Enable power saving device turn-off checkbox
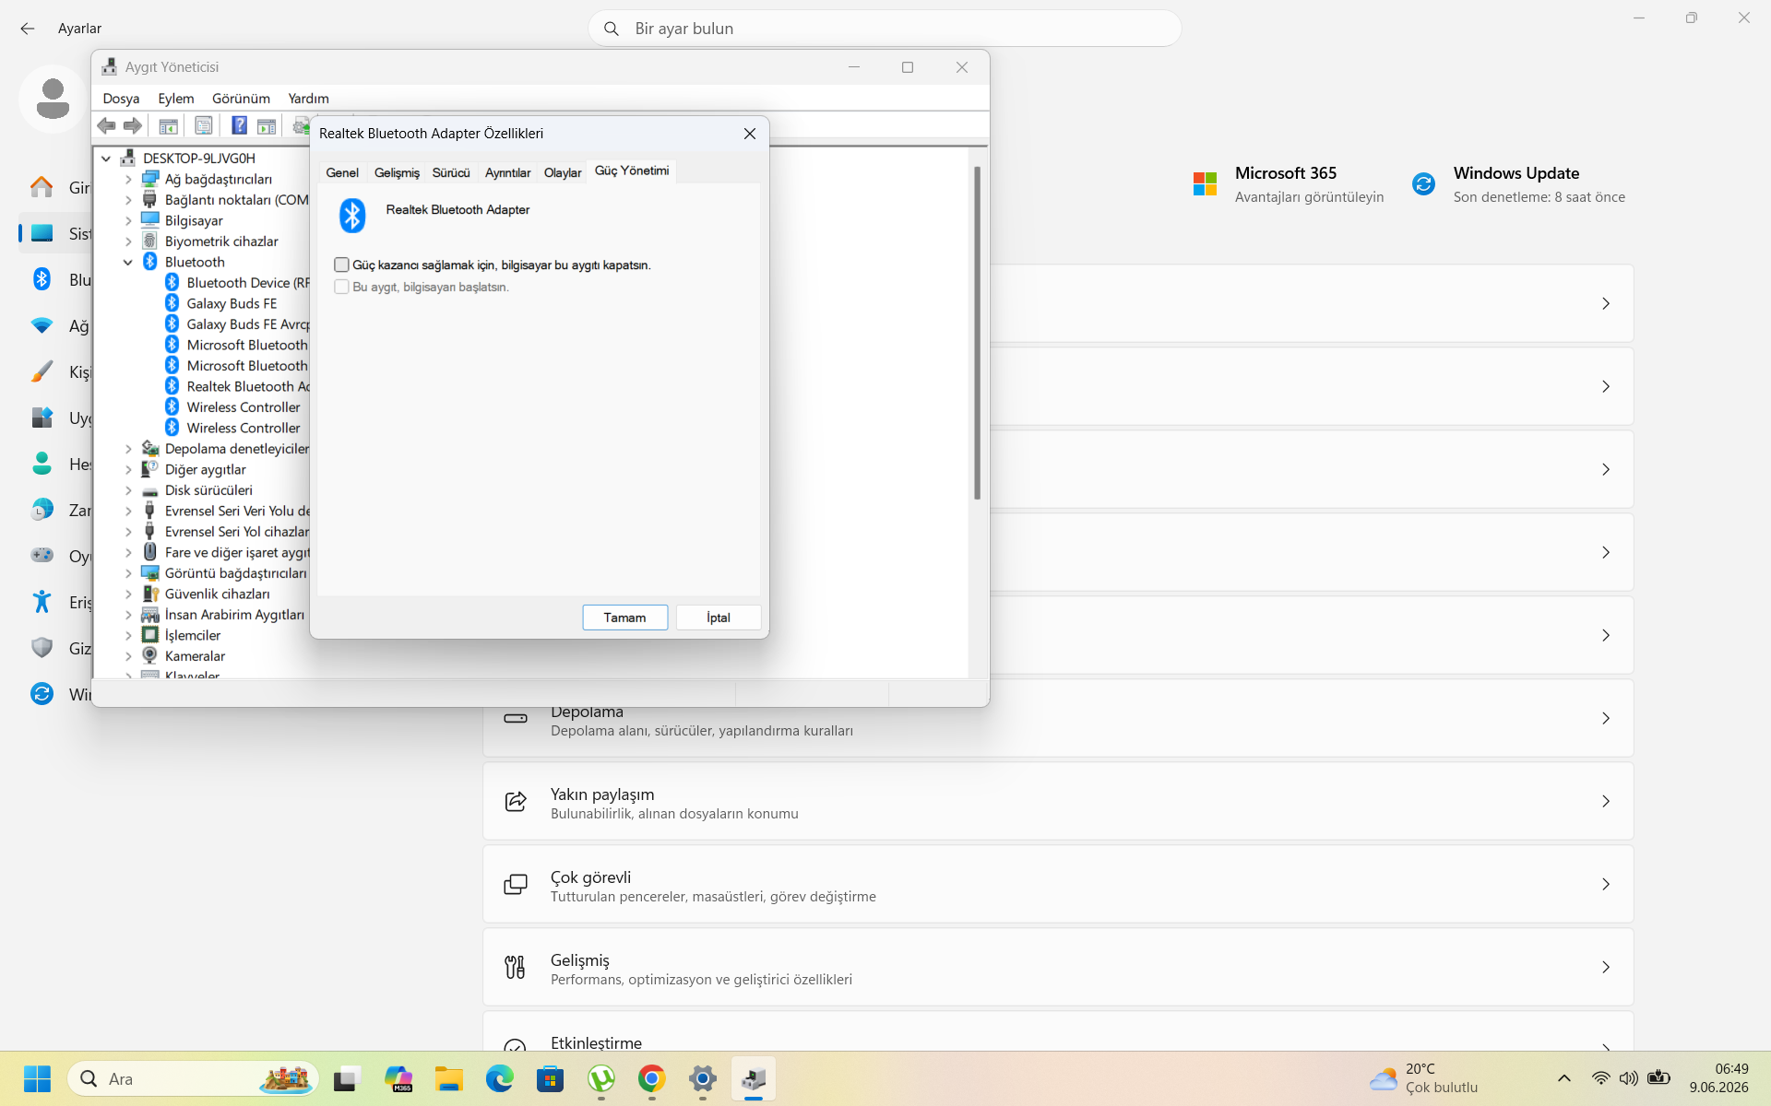The width and height of the screenshot is (1771, 1106). 341,265
